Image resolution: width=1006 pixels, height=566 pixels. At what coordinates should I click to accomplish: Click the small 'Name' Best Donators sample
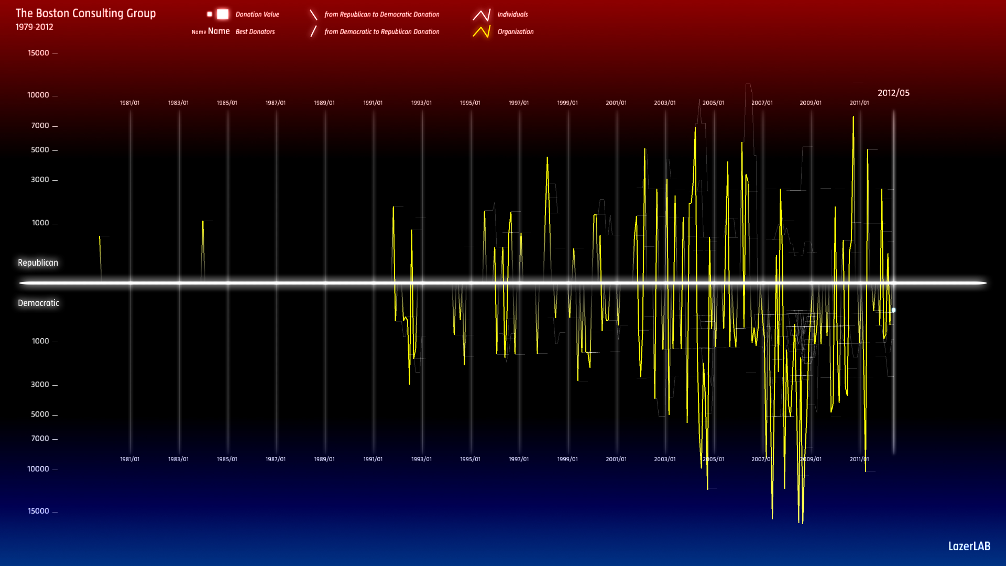[199, 32]
